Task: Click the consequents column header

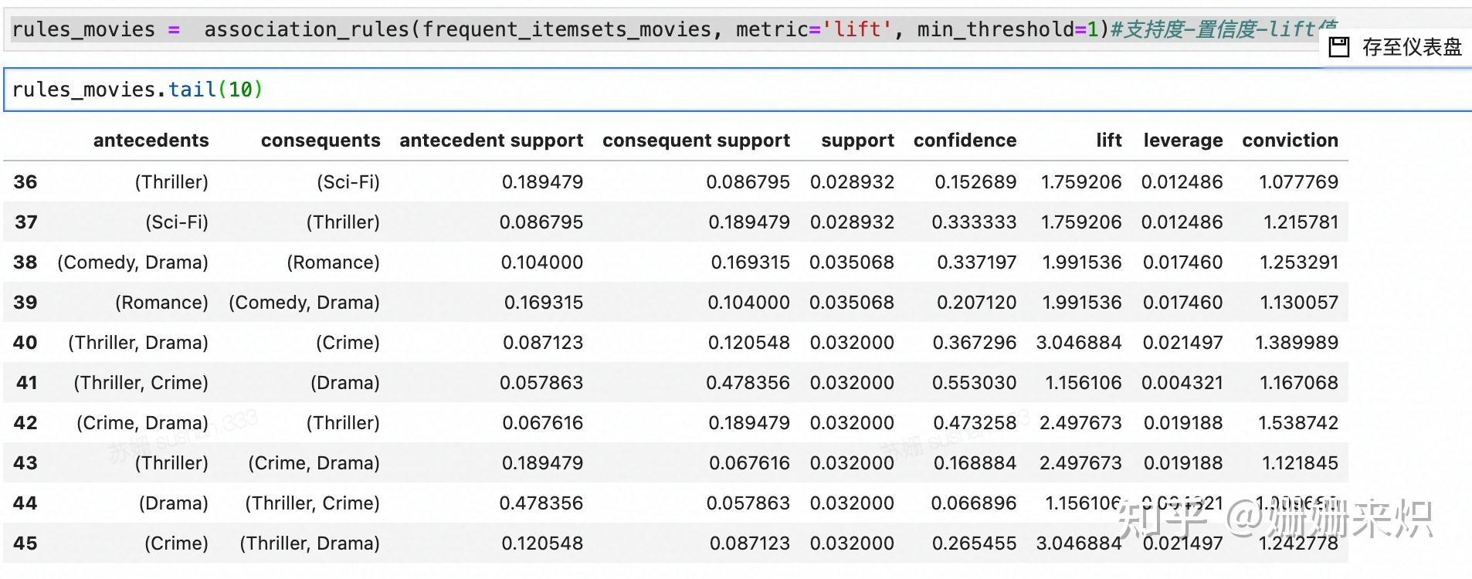Action: tap(321, 141)
